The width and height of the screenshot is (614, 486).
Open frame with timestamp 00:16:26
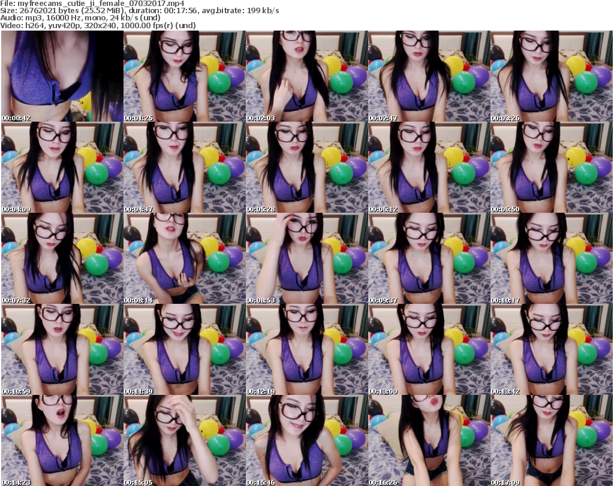point(429,440)
